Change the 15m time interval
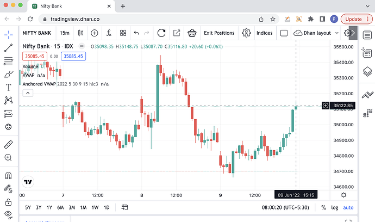 pyautogui.click(x=65, y=33)
